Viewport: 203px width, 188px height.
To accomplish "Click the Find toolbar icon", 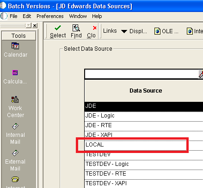I will [76, 32].
